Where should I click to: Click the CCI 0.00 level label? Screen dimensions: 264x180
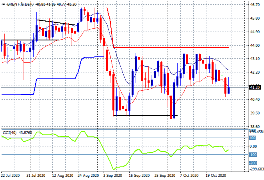coord(253,146)
